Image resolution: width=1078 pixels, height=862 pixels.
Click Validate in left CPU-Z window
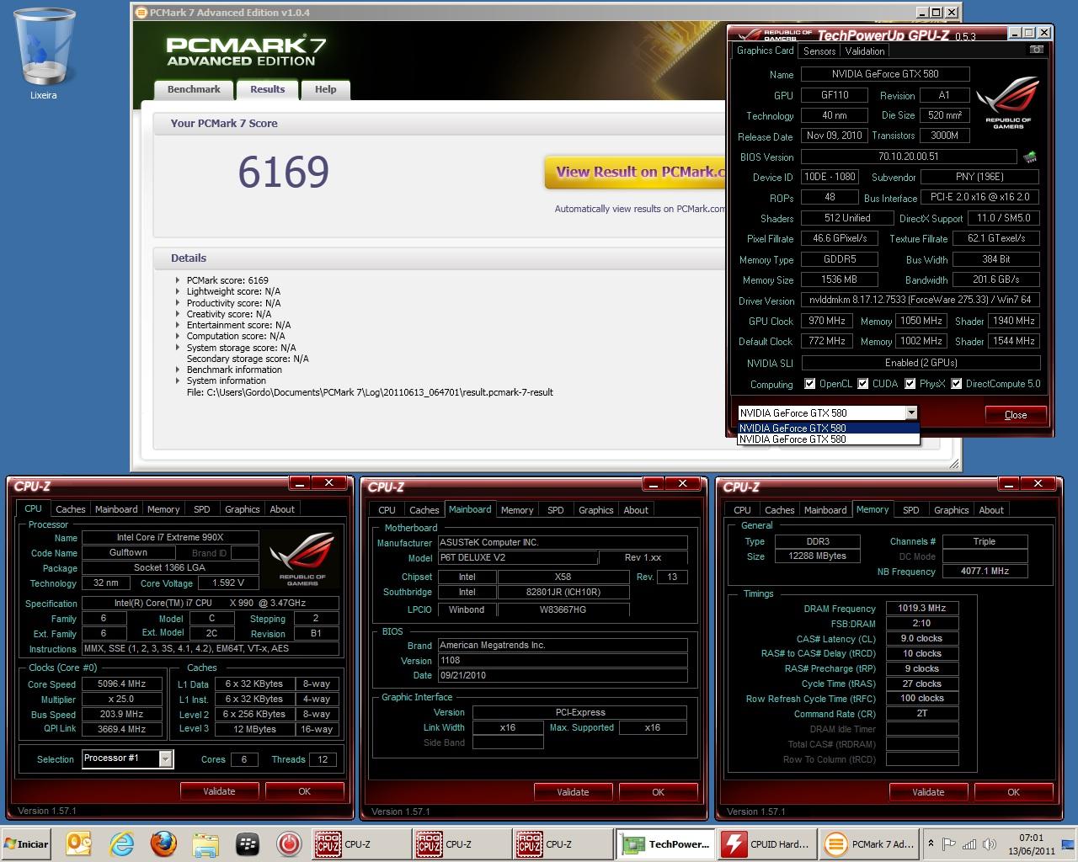click(x=219, y=791)
